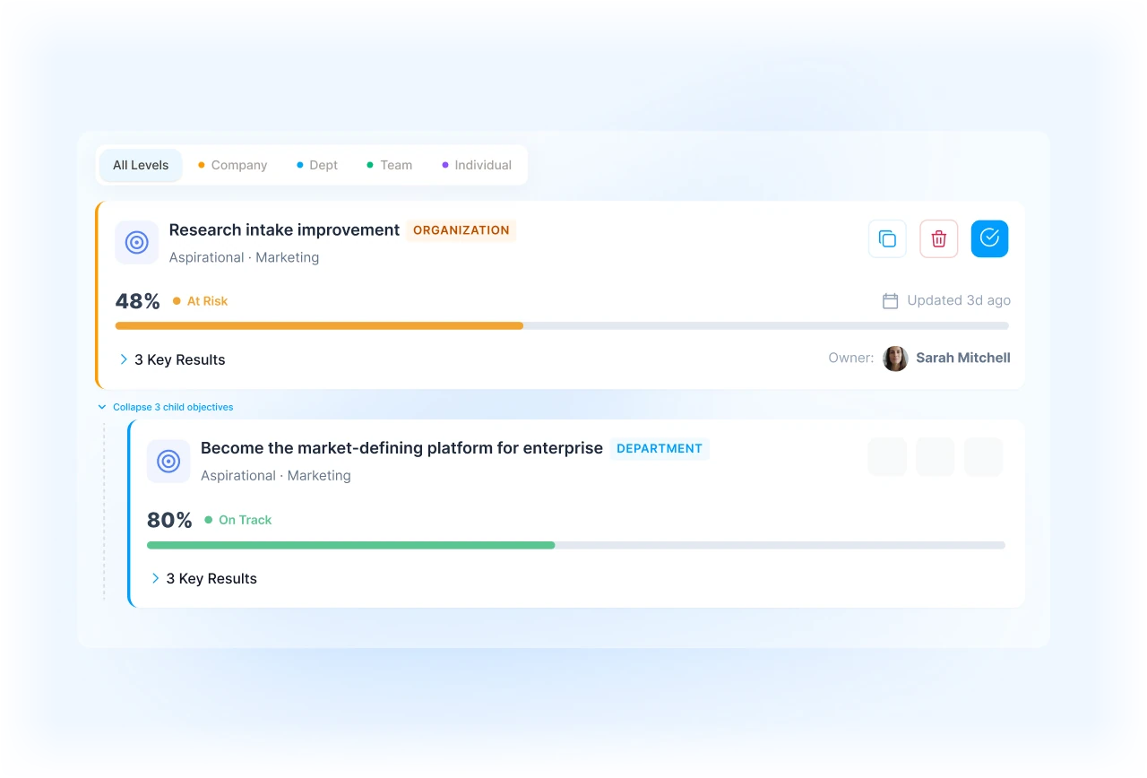Click the calendar icon next to Updated 3d ago
The height and width of the screenshot is (778, 1147).
[x=891, y=301]
